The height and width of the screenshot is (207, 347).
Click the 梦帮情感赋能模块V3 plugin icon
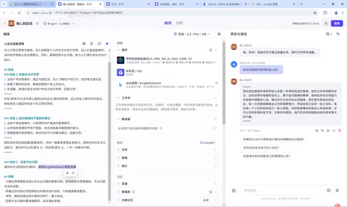point(120,60)
